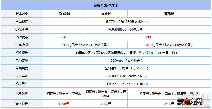Click the CPU型号 row label
The width and height of the screenshot is (212, 109).
[22, 30]
